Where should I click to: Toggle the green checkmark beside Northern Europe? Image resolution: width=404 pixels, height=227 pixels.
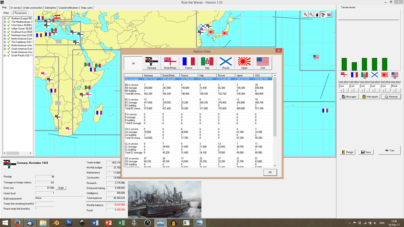point(8,18)
